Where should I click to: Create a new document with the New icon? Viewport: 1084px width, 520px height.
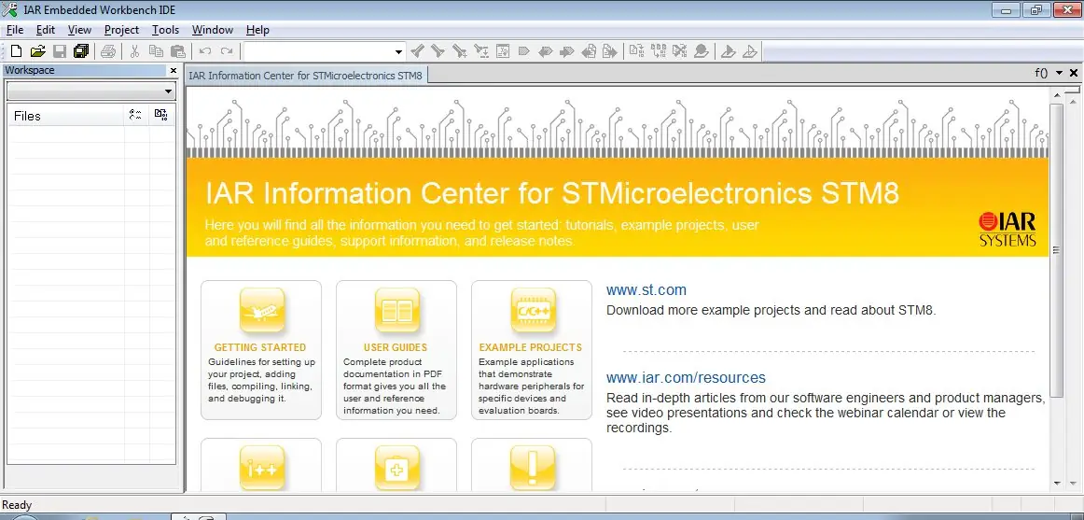click(x=16, y=51)
